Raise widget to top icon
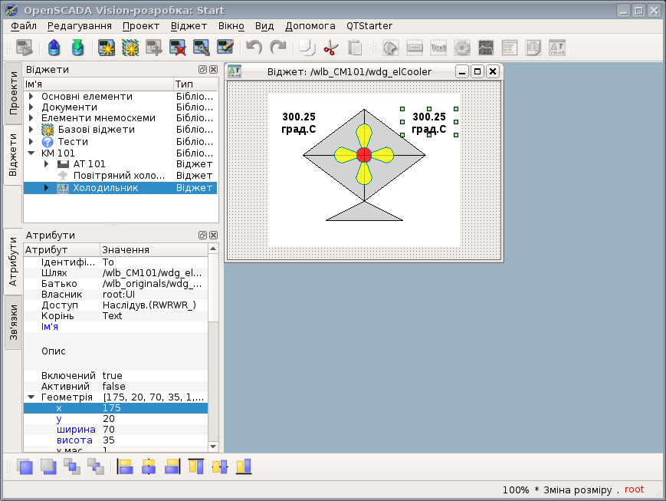666x501 pixels. 25,466
